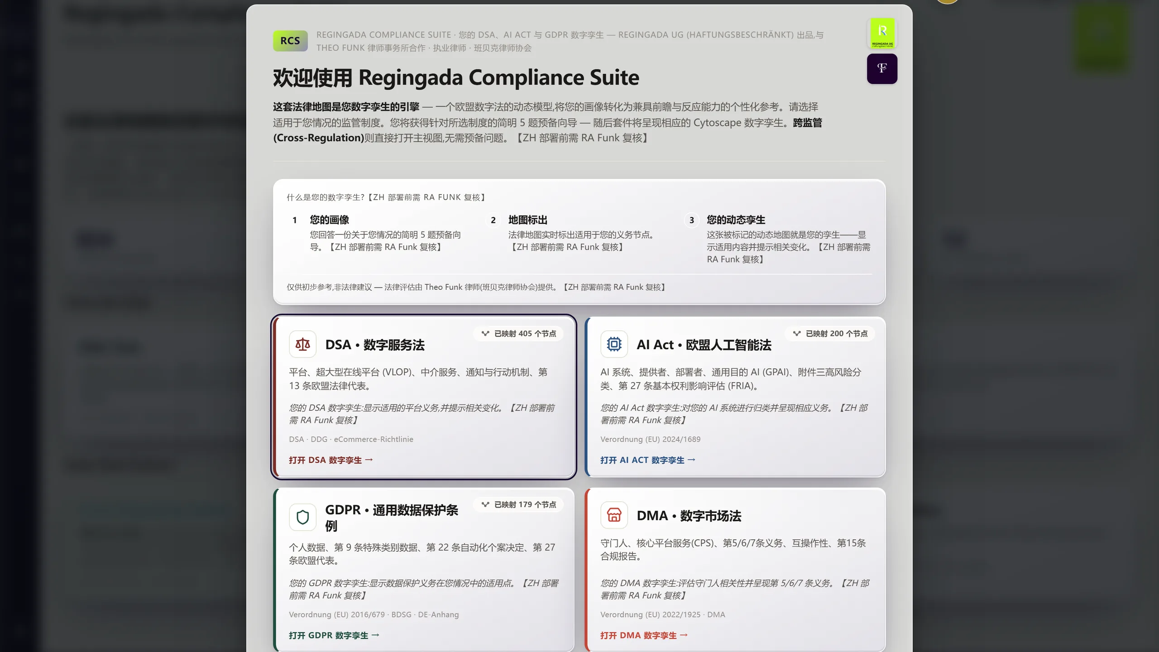The width and height of the screenshot is (1159, 652).
Task: Click the REGINGADA COMPLIANCE SUITE header tagline
Action: (x=570, y=41)
